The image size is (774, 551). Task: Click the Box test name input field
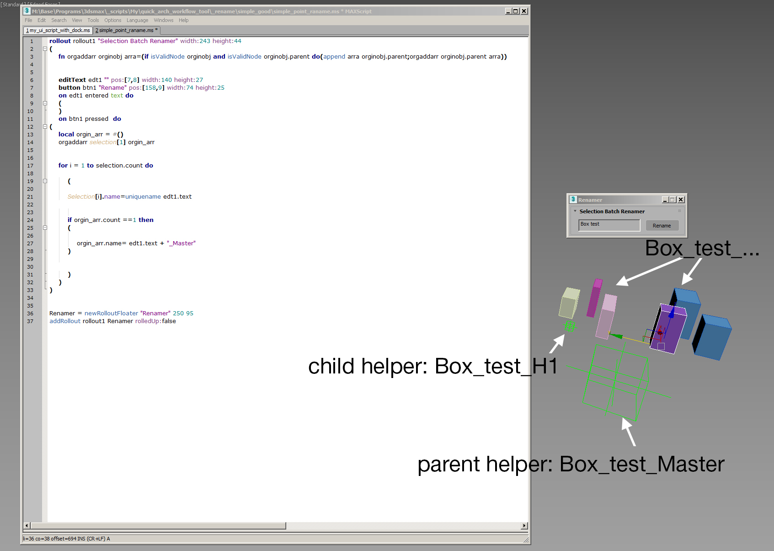tap(609, 225)
